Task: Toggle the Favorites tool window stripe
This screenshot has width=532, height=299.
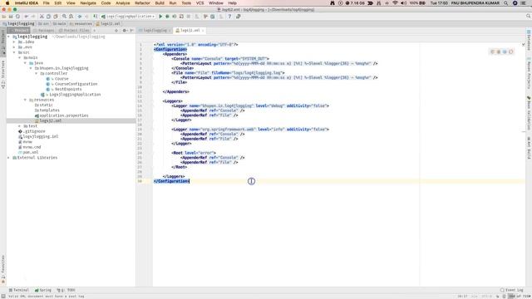Action: click(3, 269)
